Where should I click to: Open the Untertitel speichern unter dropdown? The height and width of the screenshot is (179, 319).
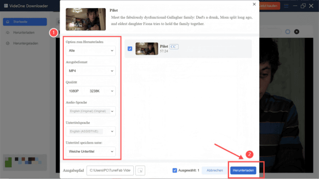[x=90, y=151]
